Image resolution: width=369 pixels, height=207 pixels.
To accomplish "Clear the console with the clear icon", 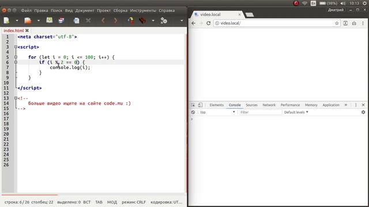I will tap(193, 112).
